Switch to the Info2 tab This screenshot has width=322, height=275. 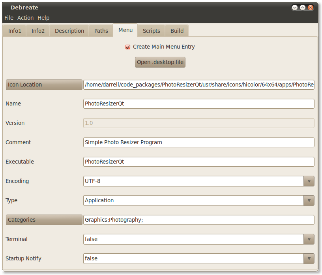38,31
